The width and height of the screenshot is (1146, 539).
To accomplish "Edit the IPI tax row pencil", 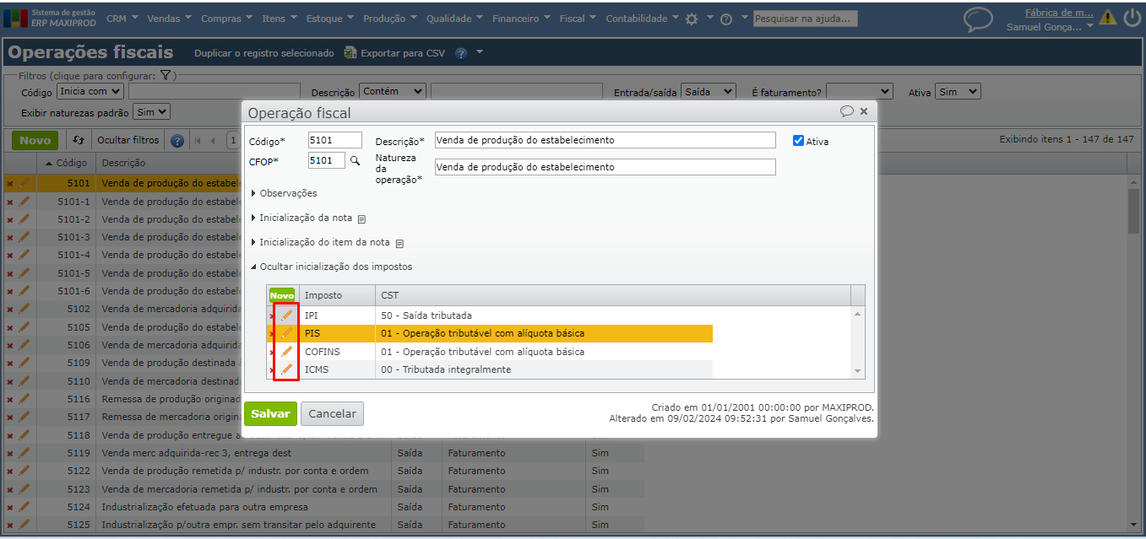I will [287, 315].
